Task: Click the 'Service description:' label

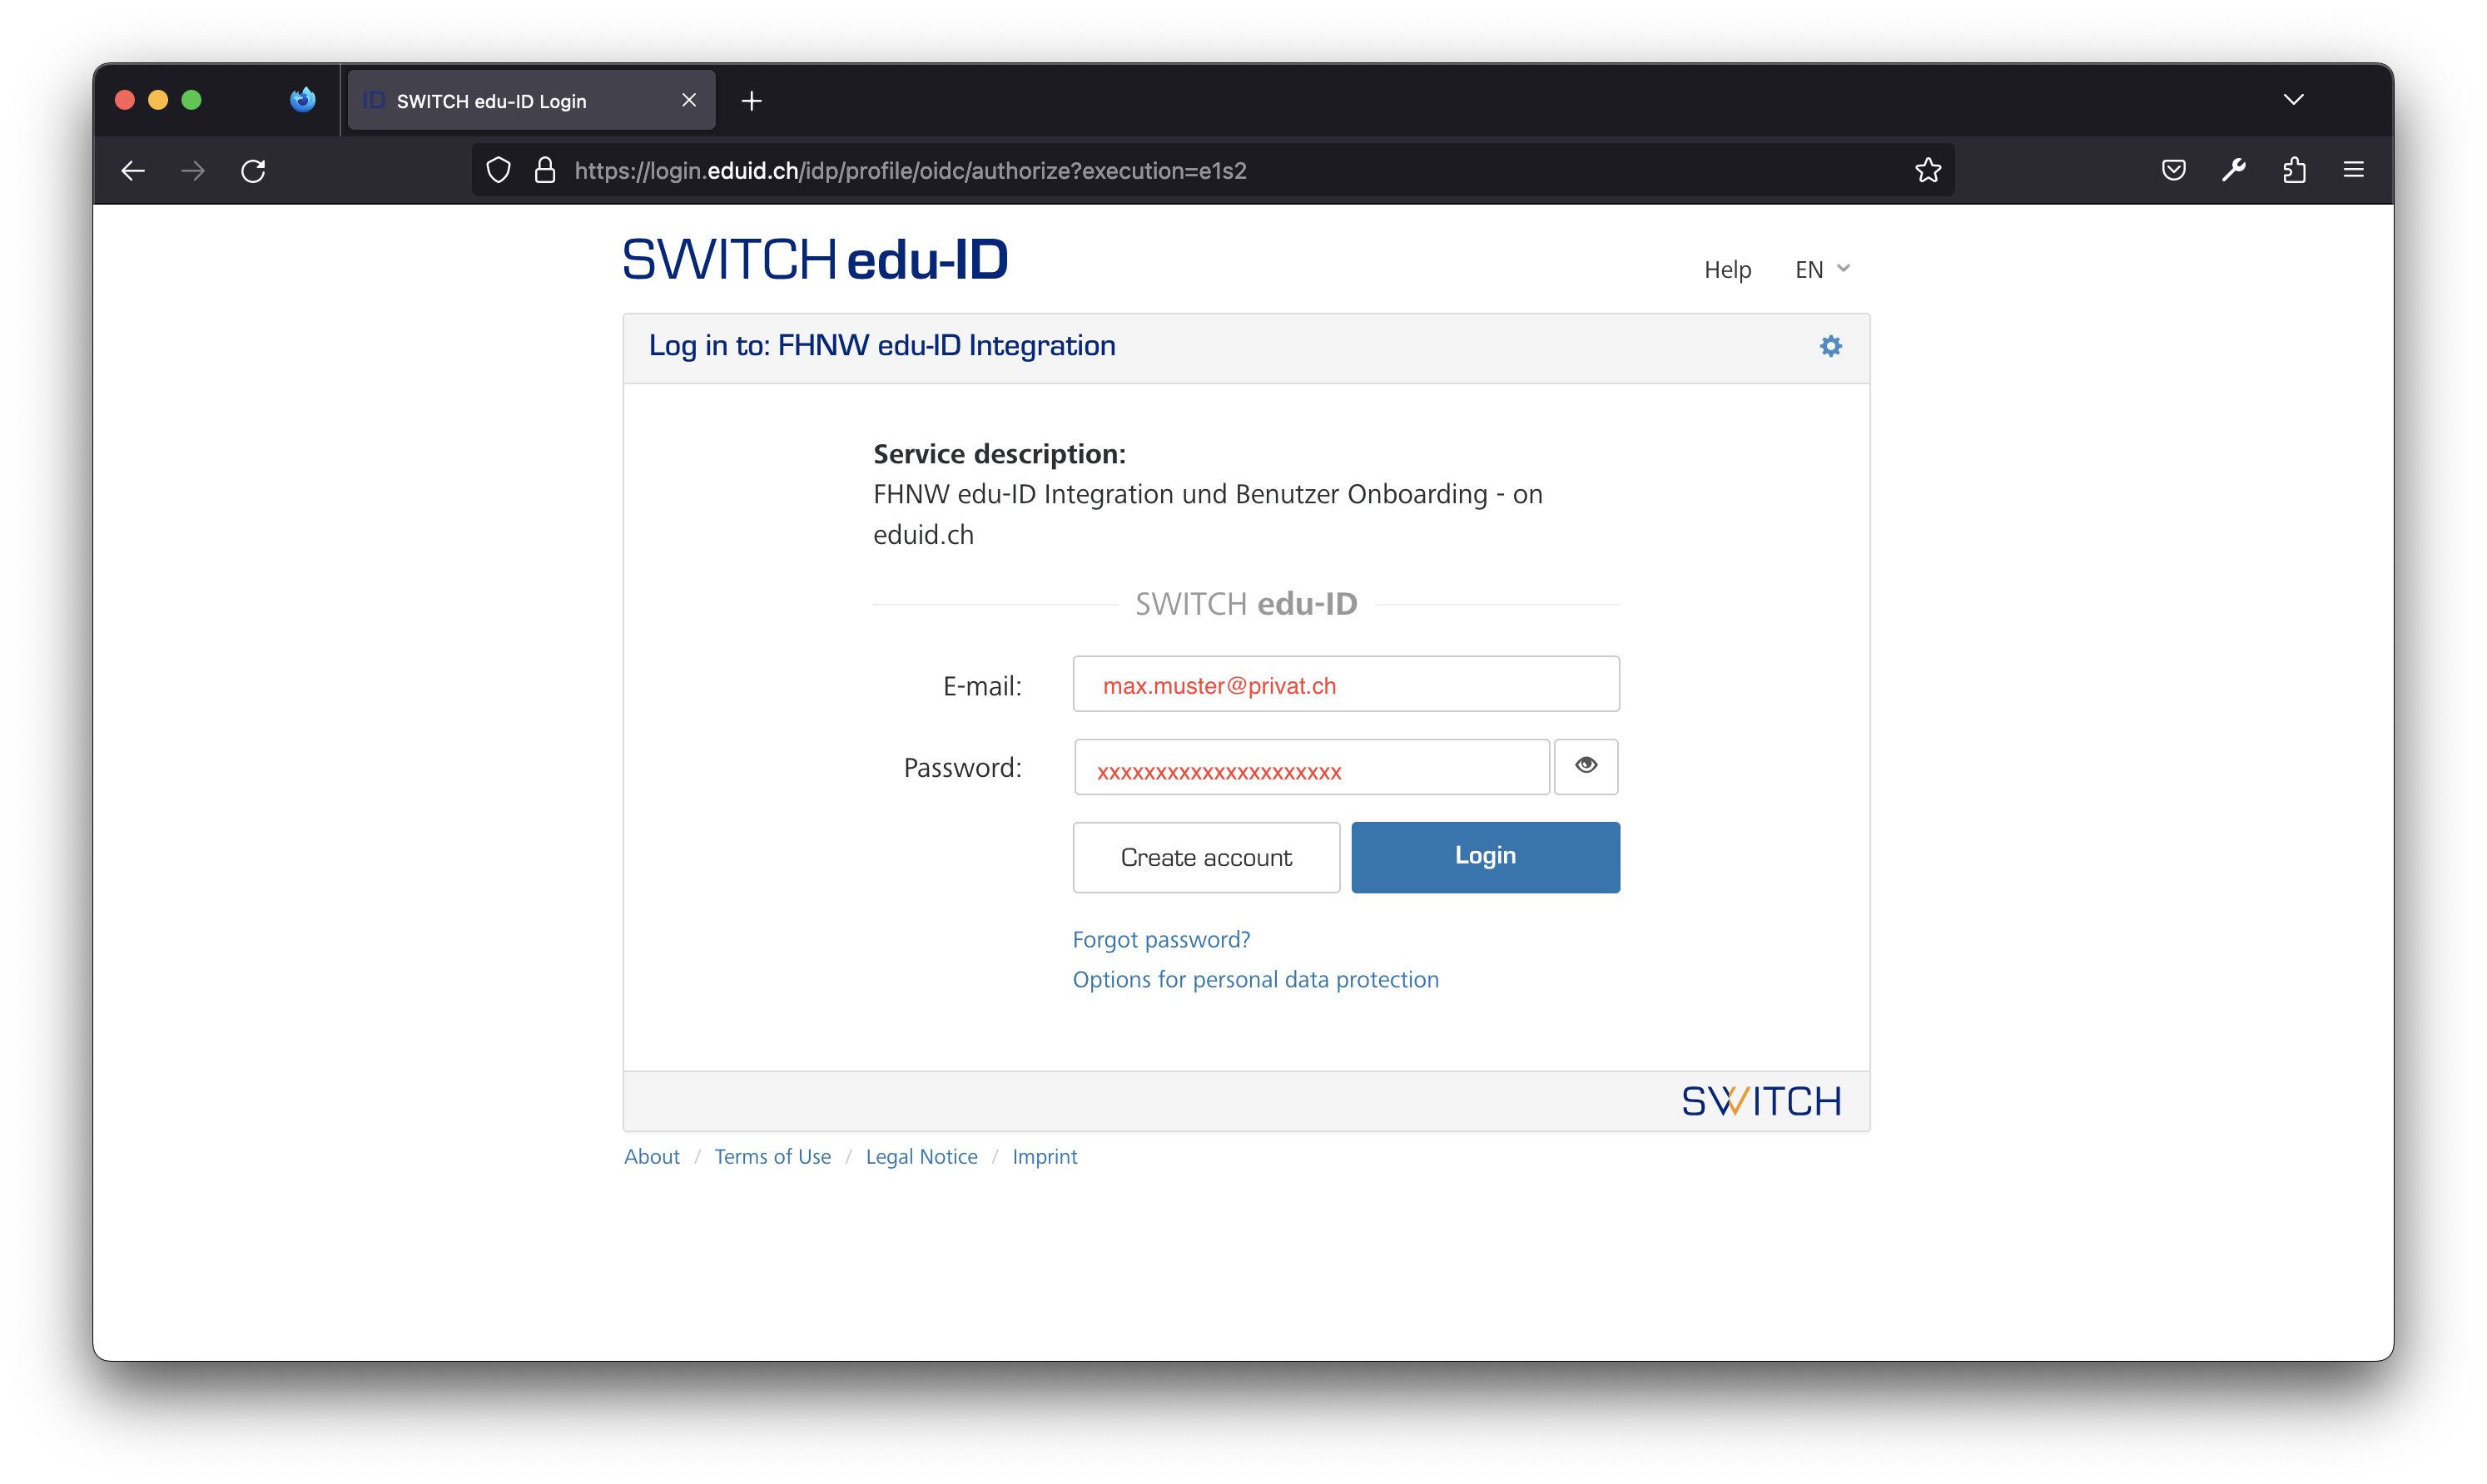Action: tap(999, 454)
